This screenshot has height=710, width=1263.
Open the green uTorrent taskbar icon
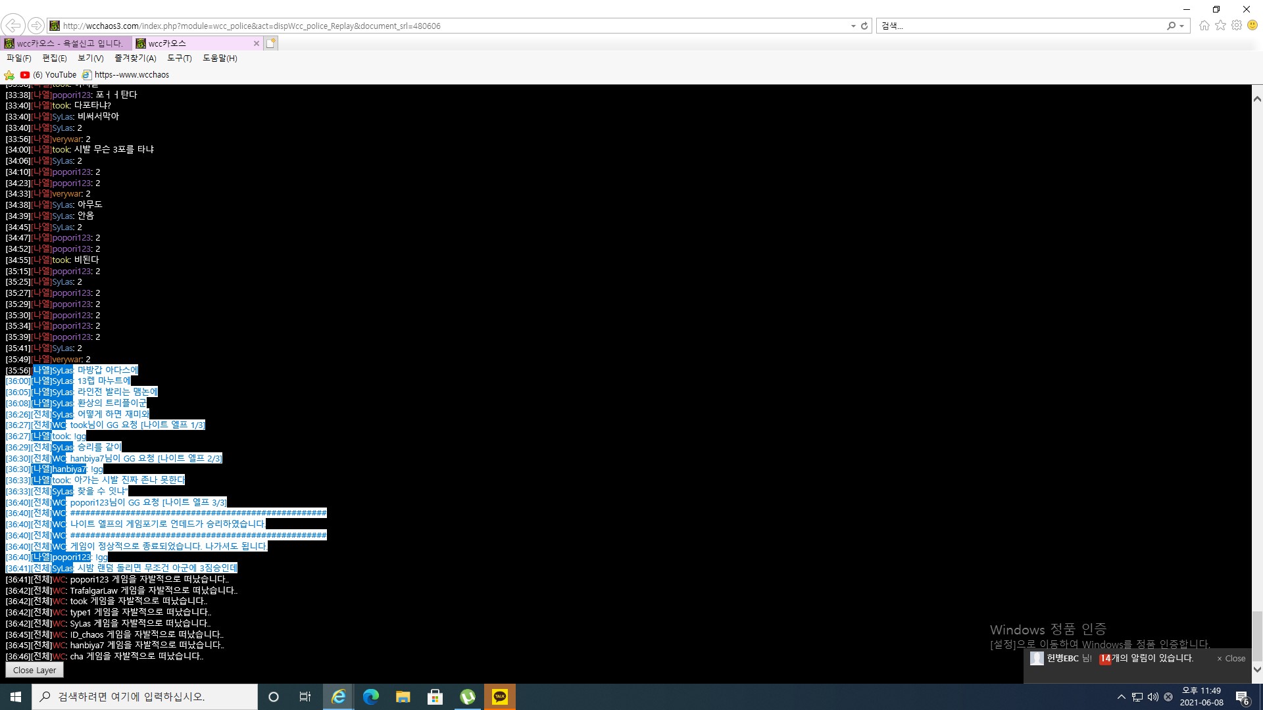tap(468, 697)
